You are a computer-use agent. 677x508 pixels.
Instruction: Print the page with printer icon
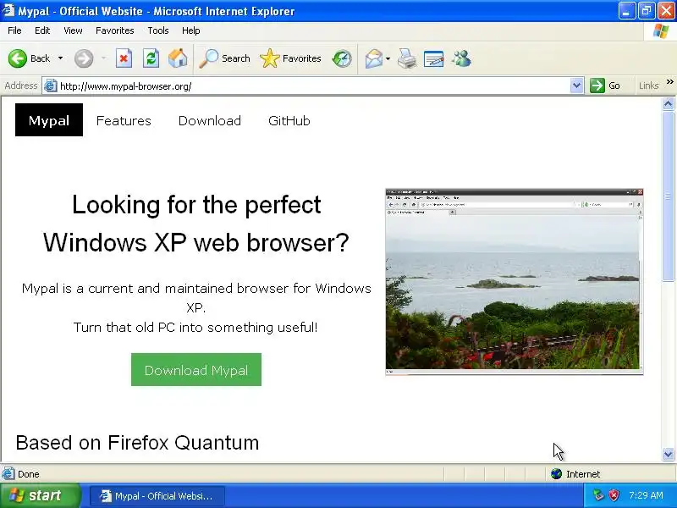407,58
